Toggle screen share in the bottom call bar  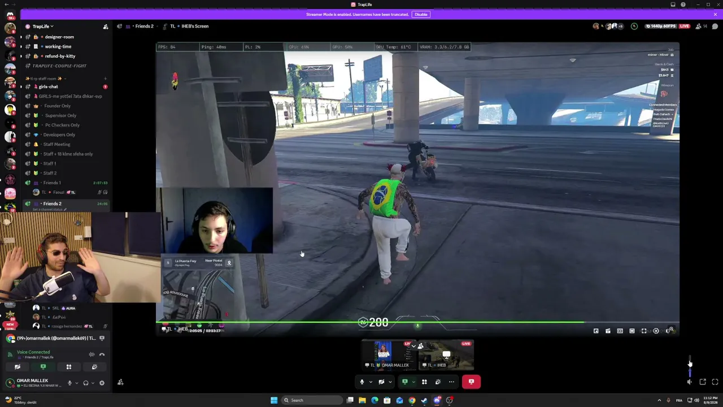coord(404,382)
